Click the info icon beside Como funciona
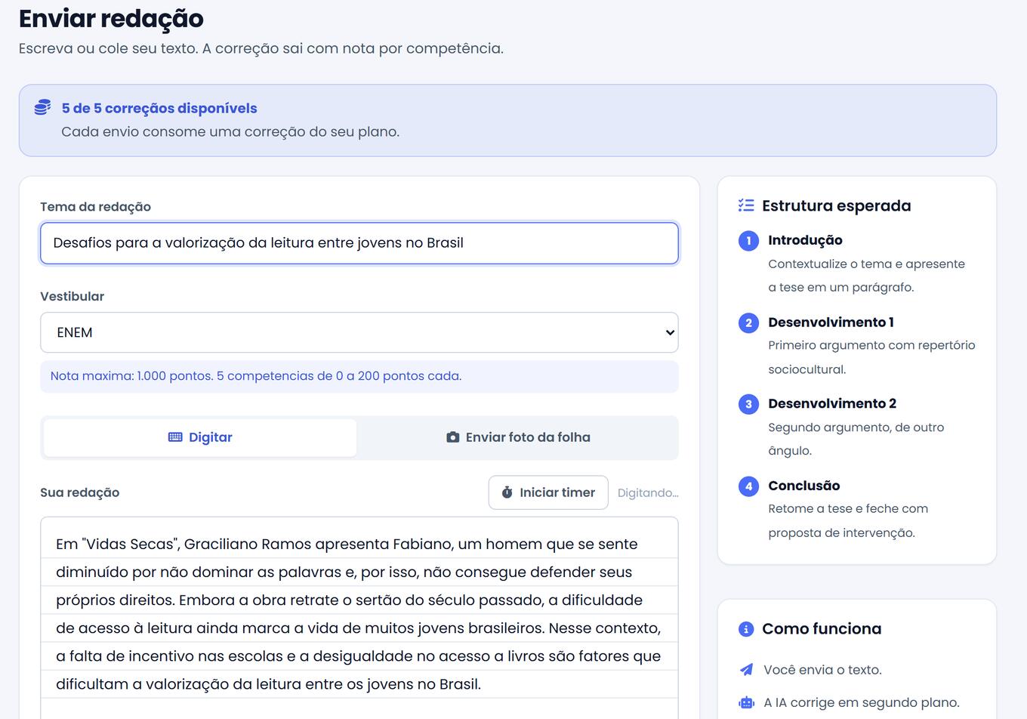Screen dimensions: 1027x719 coord(746,629)
